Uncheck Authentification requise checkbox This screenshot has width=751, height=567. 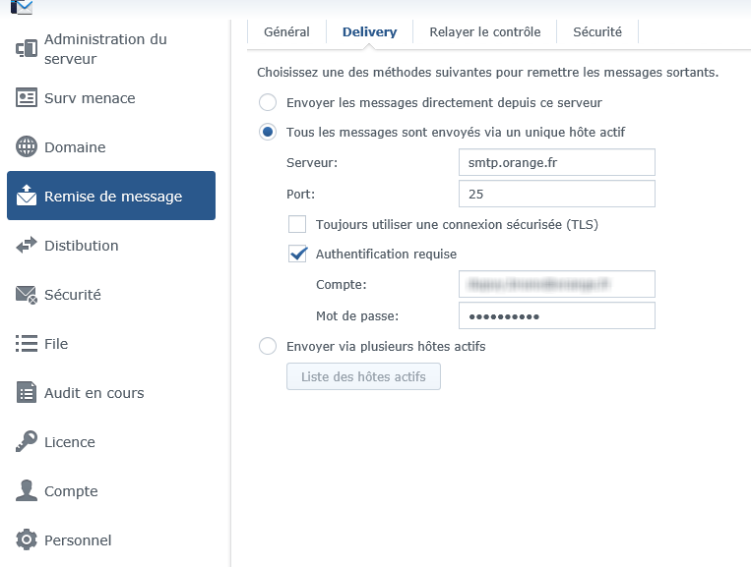pos(297,254)
